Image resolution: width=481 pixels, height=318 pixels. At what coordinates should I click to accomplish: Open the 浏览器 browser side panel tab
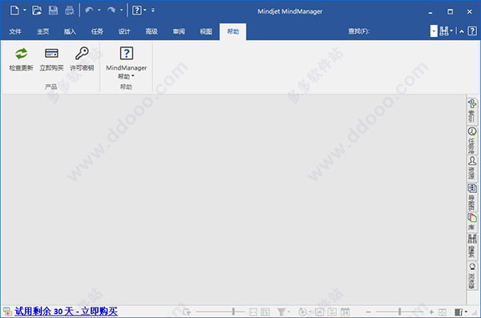pyautogui.click(x=472, y=276)
